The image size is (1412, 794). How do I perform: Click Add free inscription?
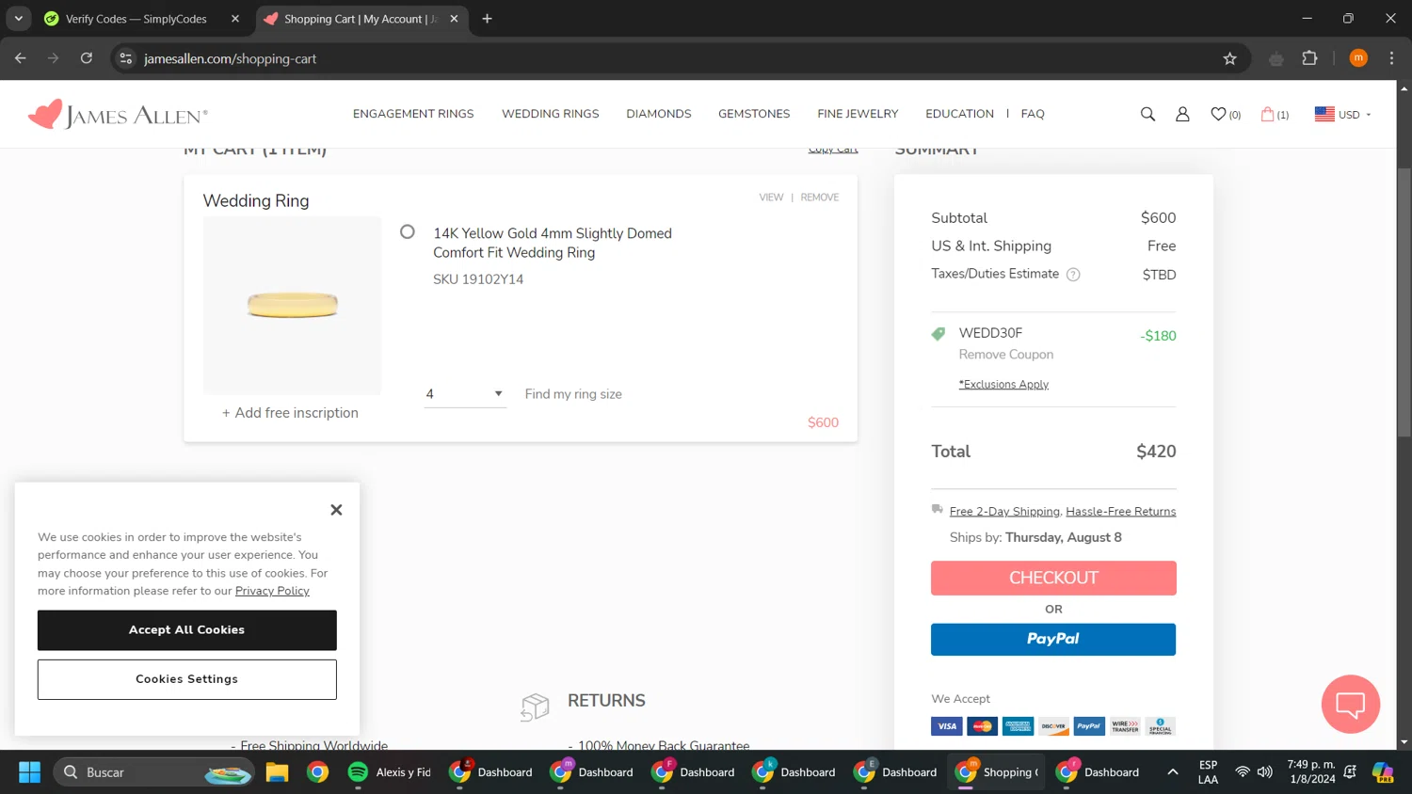[x=290, y=413]
